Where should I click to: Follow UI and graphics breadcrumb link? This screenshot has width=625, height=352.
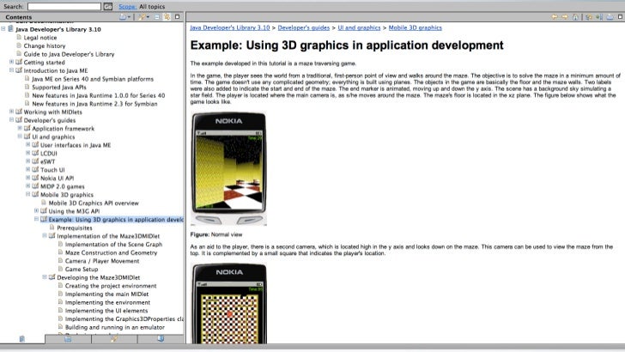(359, 27)
